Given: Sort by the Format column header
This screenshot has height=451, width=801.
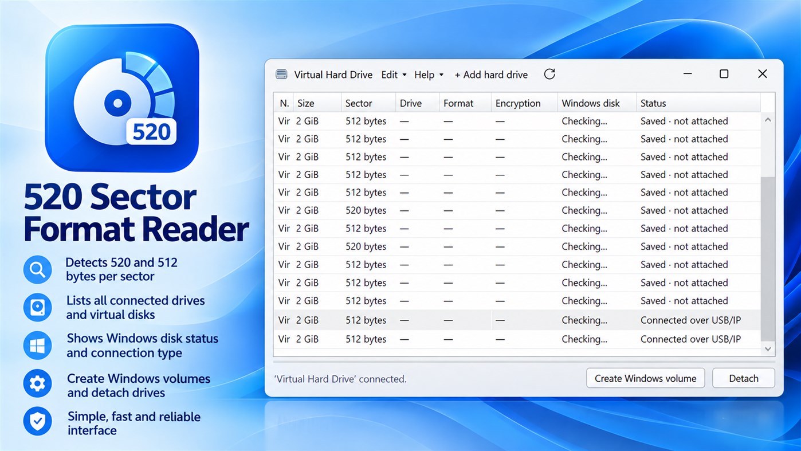Looking at the screenshot, I should click(465, 103).
